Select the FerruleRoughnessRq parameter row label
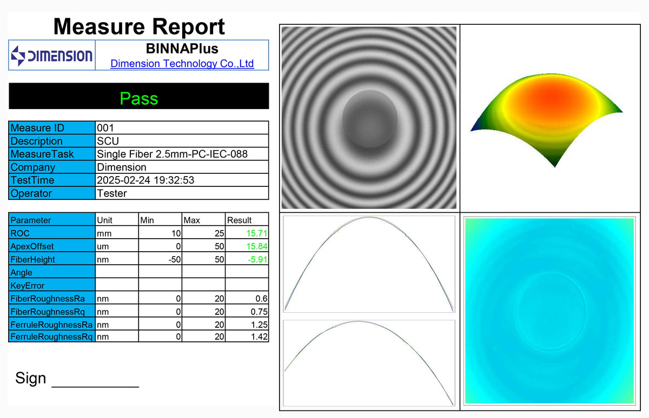The width and height of the screenshot is (649, 418). point(51,338)
